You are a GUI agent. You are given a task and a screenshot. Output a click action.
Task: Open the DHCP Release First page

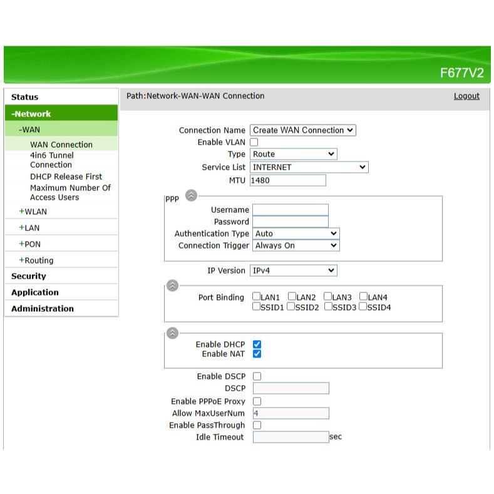click(66, 177)
